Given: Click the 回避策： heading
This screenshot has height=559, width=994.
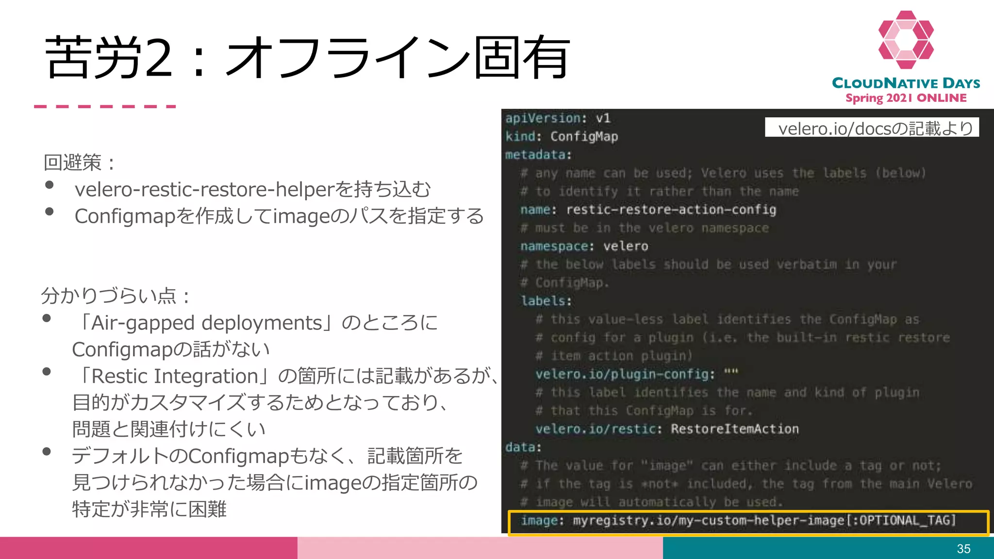Looking at the screenshot, I should pyautogui.click(x=80, y=163).
